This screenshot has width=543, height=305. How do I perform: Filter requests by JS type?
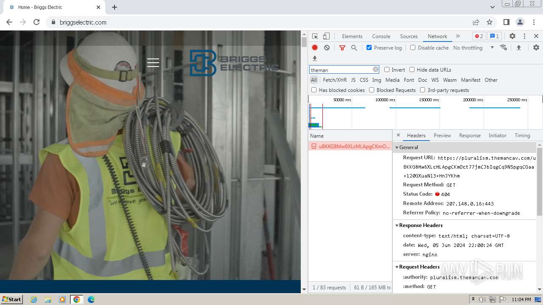[x=353, y=80]
